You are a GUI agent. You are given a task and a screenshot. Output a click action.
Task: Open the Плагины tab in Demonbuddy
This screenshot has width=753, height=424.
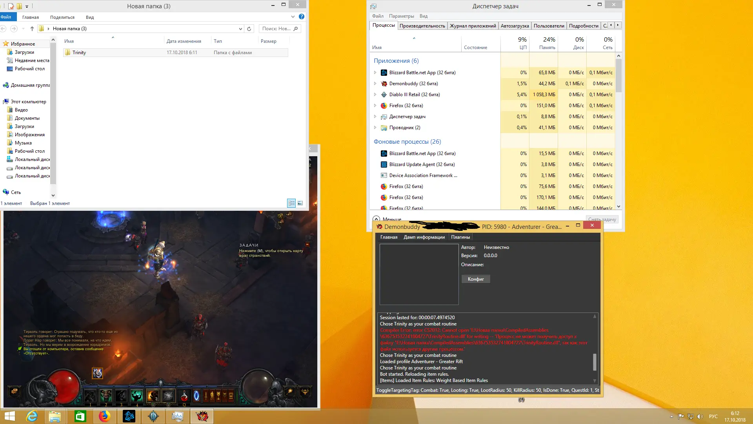click(x=460, y=237)
